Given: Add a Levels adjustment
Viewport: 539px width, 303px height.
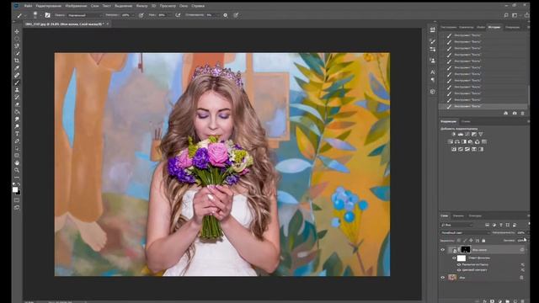Looking at the screenshot, I should (x=461, y=134).
